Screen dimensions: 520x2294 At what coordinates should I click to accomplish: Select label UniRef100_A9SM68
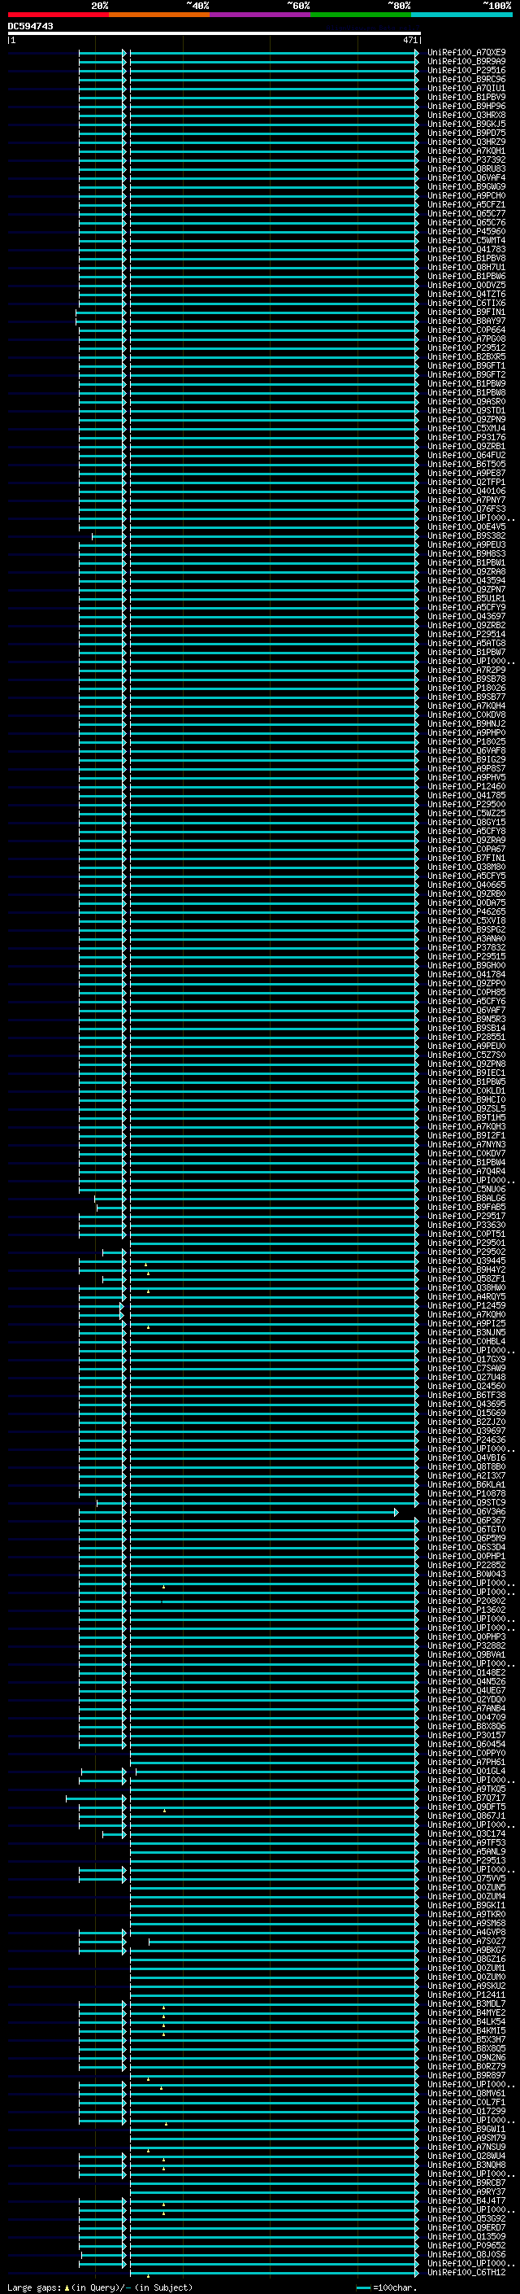tap(466, 1924)
